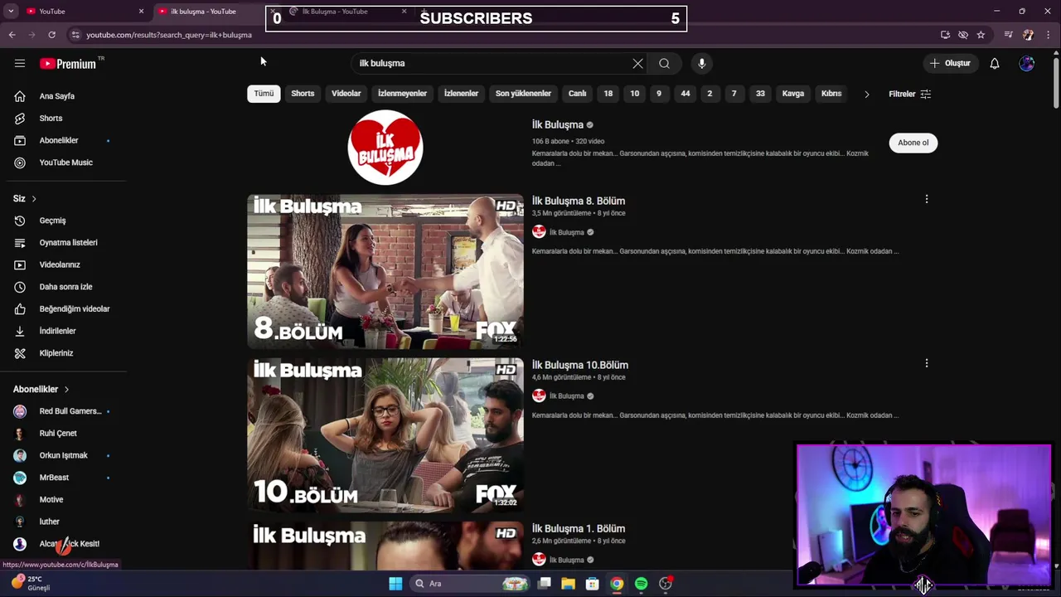The width and height of the screenshot is (1061, 597).
Task: Expand the Abonelikler section heading chevron
Action: (x=66, y=390)
